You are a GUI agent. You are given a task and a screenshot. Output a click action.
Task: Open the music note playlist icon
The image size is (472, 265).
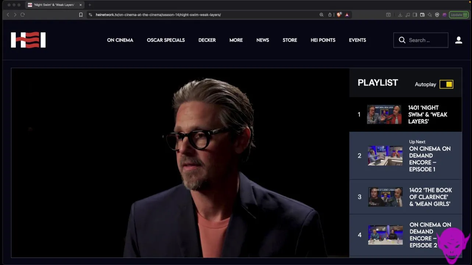pos(408,15)
